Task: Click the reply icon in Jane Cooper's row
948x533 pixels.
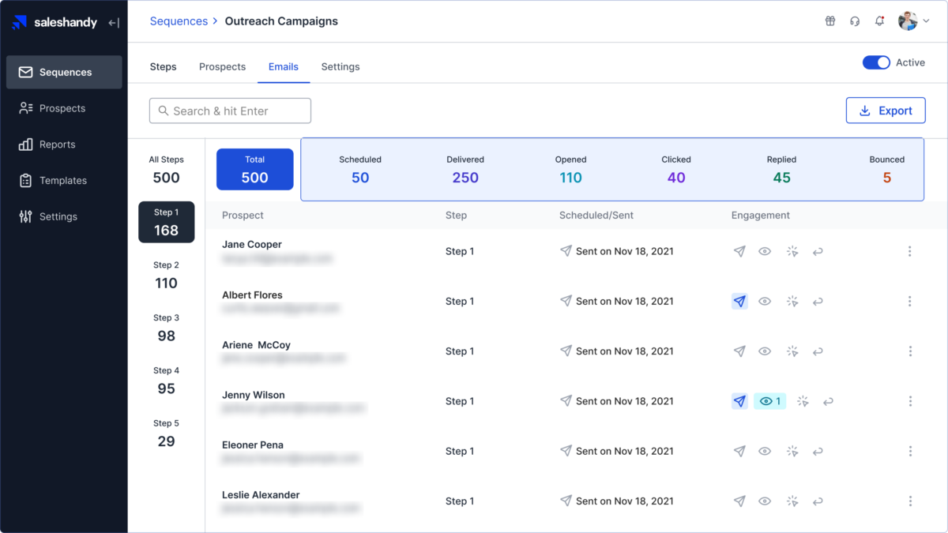Action: point(818,252)
